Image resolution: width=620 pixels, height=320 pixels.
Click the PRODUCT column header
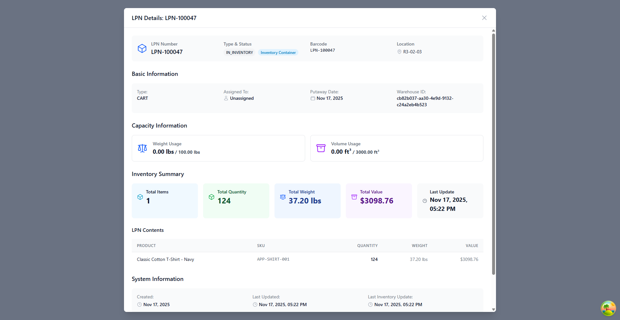click(146, 246)
